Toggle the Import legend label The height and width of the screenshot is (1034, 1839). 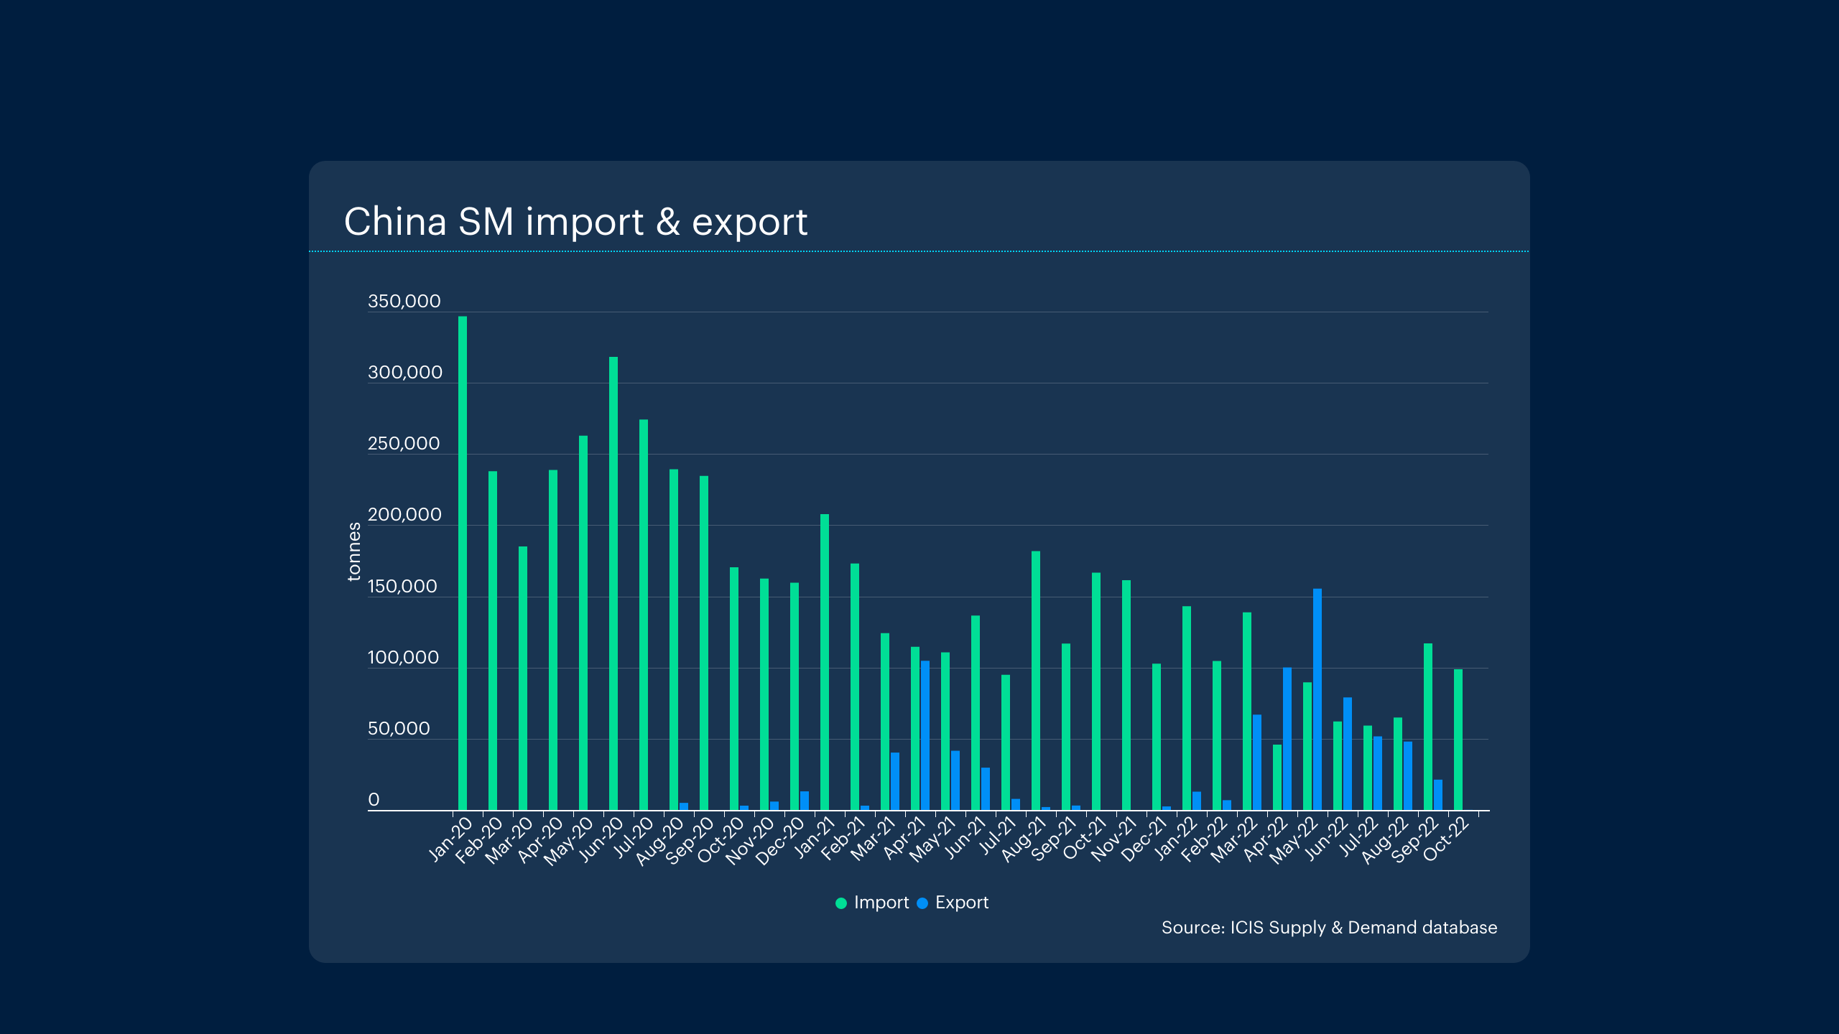881,903
